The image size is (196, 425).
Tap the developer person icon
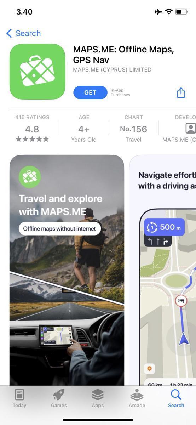pyautogui.click(x=190, y=128)
